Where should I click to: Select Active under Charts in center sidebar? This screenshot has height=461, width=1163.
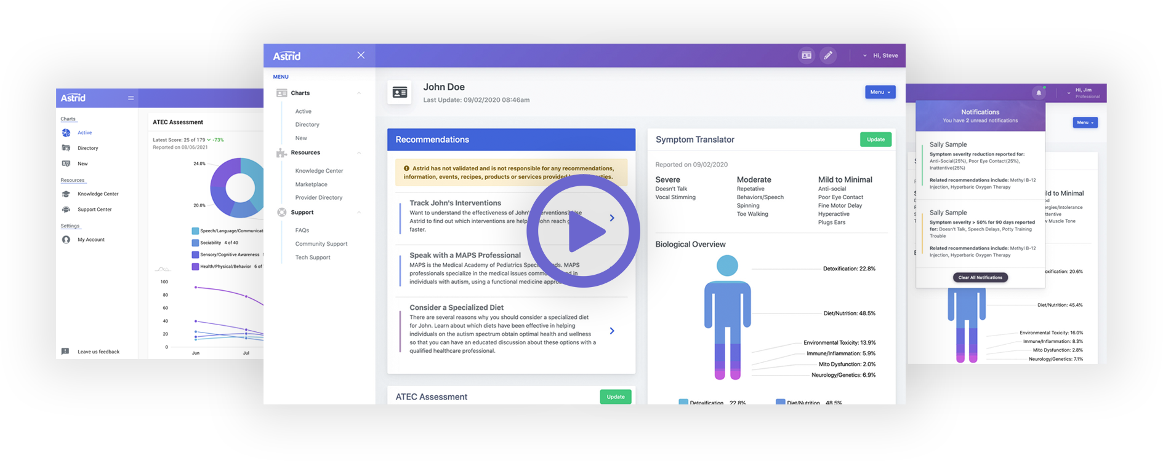303,111
